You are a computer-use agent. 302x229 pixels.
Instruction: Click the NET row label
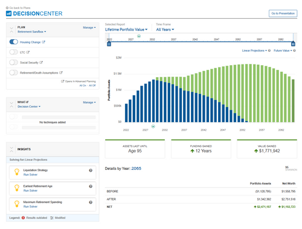109,207
